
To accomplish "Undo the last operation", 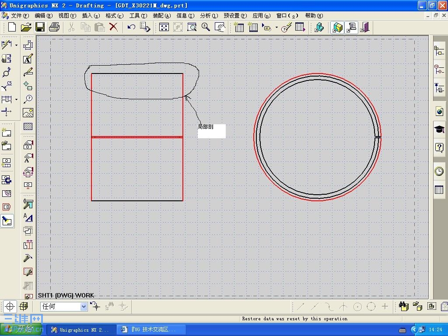I will coord(131,27).
